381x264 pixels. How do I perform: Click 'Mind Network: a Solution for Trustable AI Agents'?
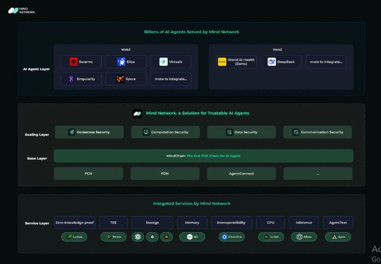click(x=197, y=113)
